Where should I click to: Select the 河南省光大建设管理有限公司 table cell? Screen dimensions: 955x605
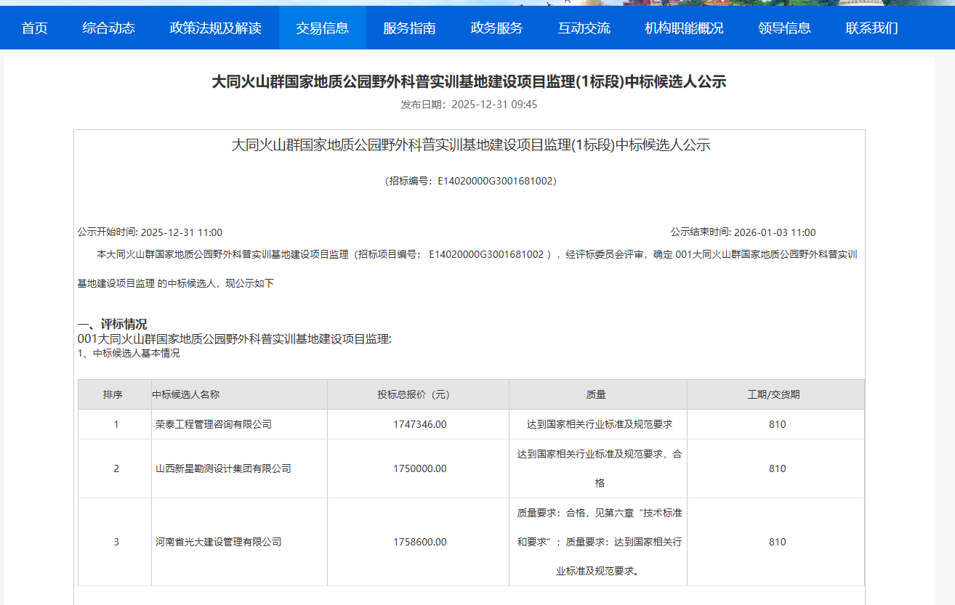click(218, 542)
